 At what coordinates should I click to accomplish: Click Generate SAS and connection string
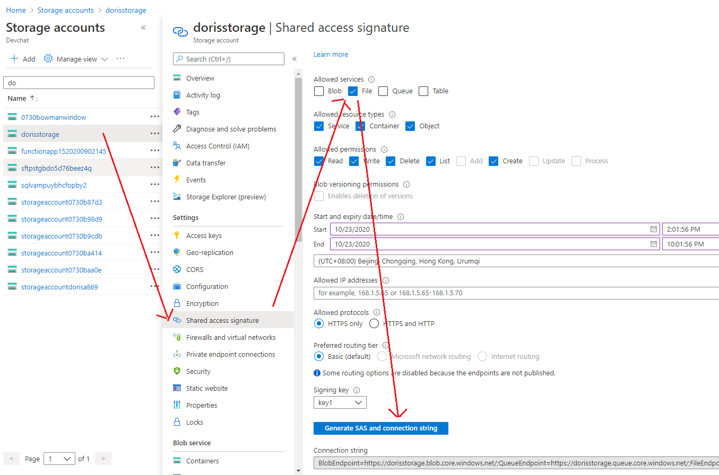point(380,428)
